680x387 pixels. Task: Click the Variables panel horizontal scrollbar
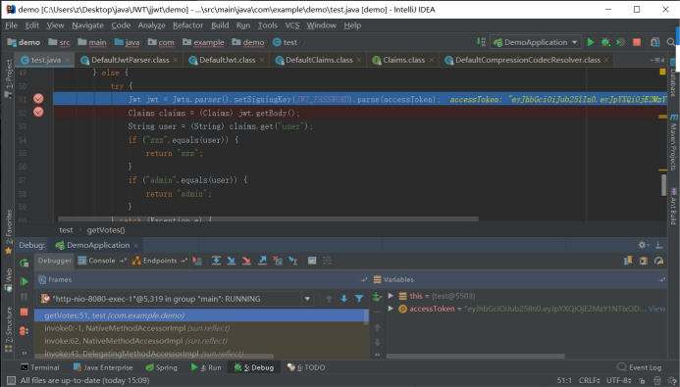click(x=476, y=356)
